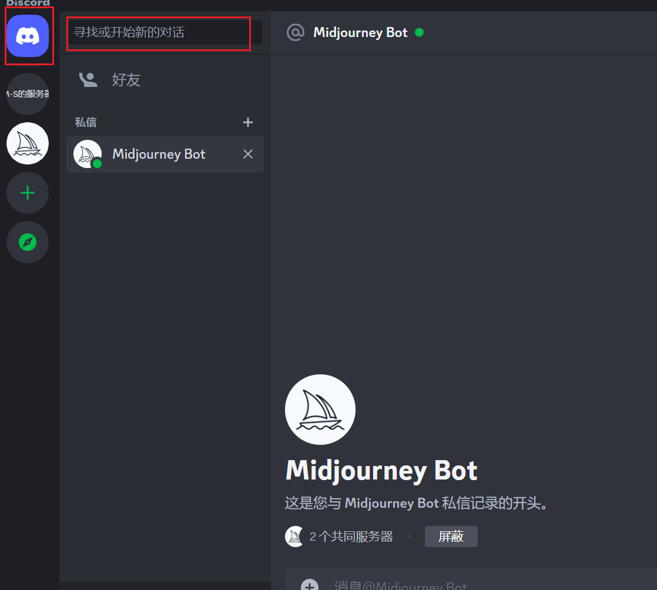This screenshot has width=657, height=590.
Task: Open the Midjourney server sailboat icon
Action: coord(28,143)
